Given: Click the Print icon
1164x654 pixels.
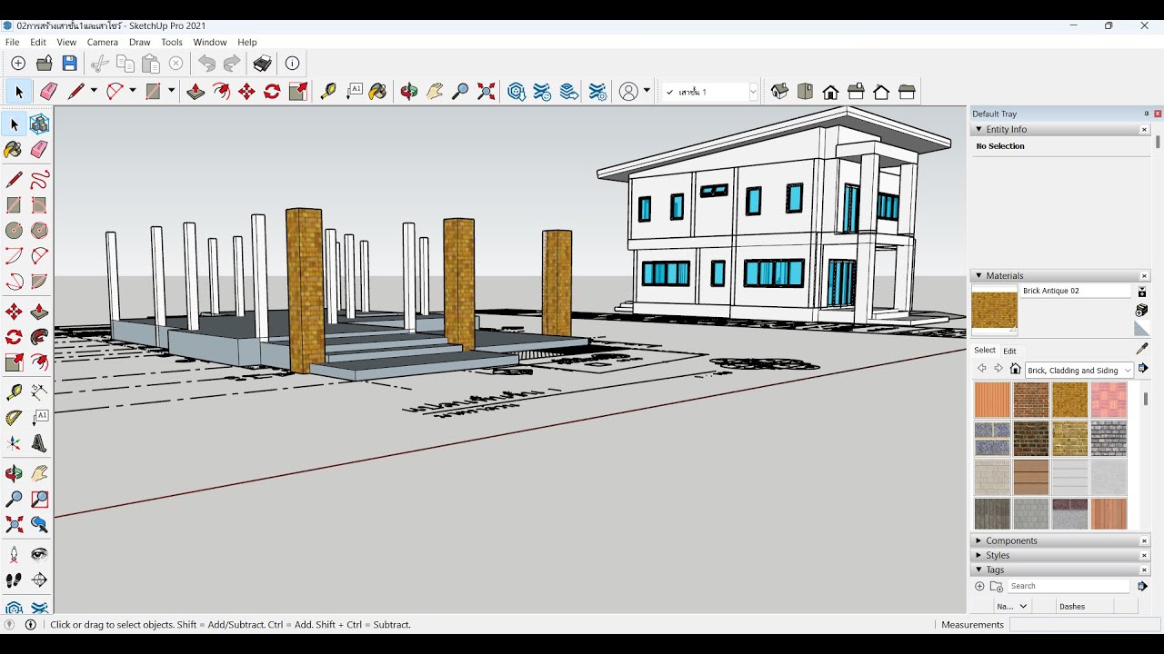Looking at the screenshot, I should [x=263, y=64].
